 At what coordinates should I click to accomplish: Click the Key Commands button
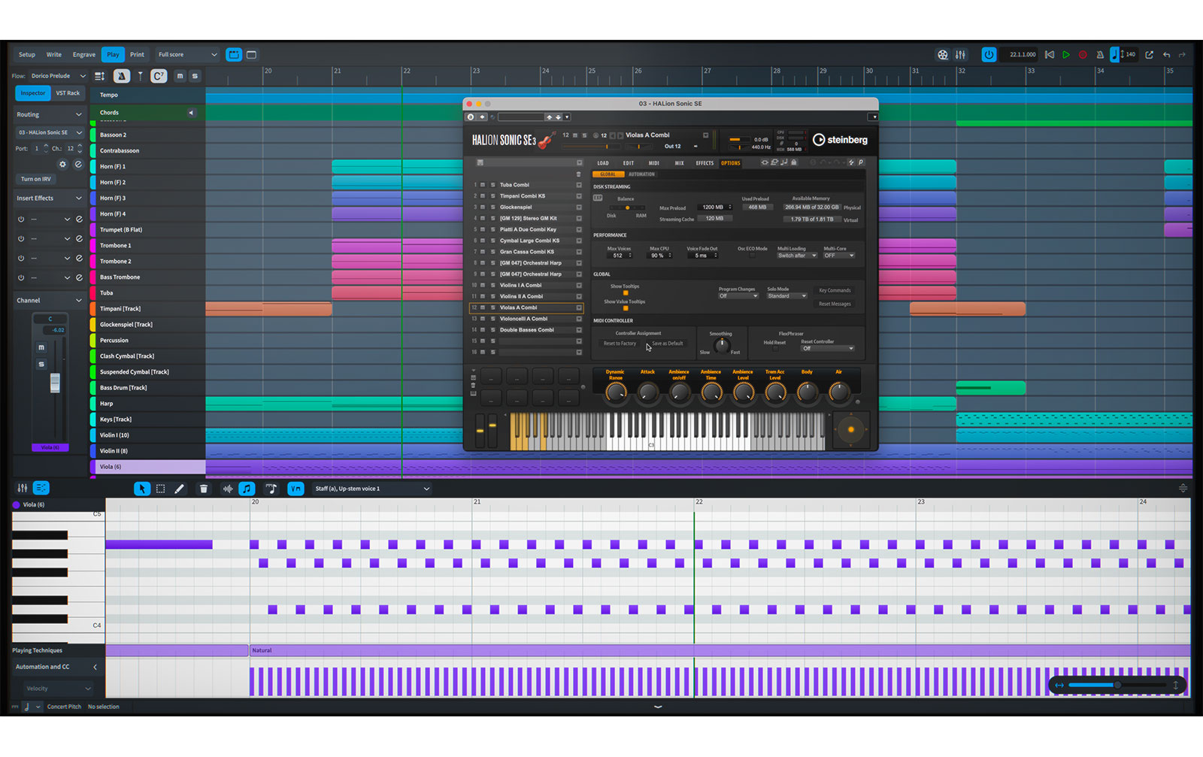pos(835,290)
